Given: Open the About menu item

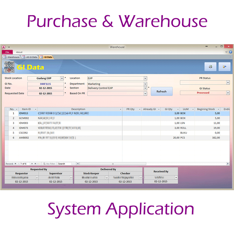Looking at the screenshot, I should (19, 52).
